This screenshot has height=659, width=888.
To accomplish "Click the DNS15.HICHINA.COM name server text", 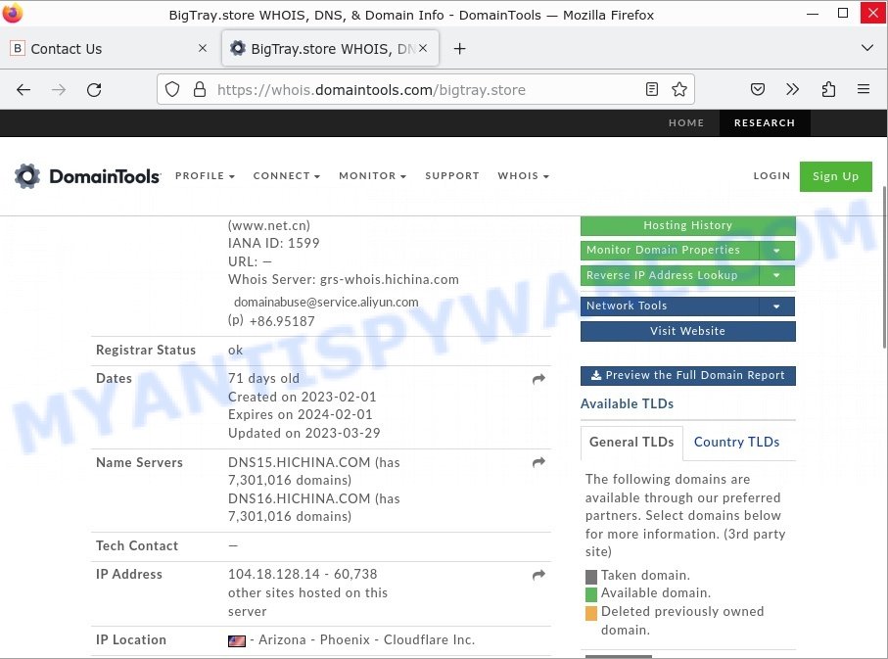I will pyautogui.click(x=299, y=463).
